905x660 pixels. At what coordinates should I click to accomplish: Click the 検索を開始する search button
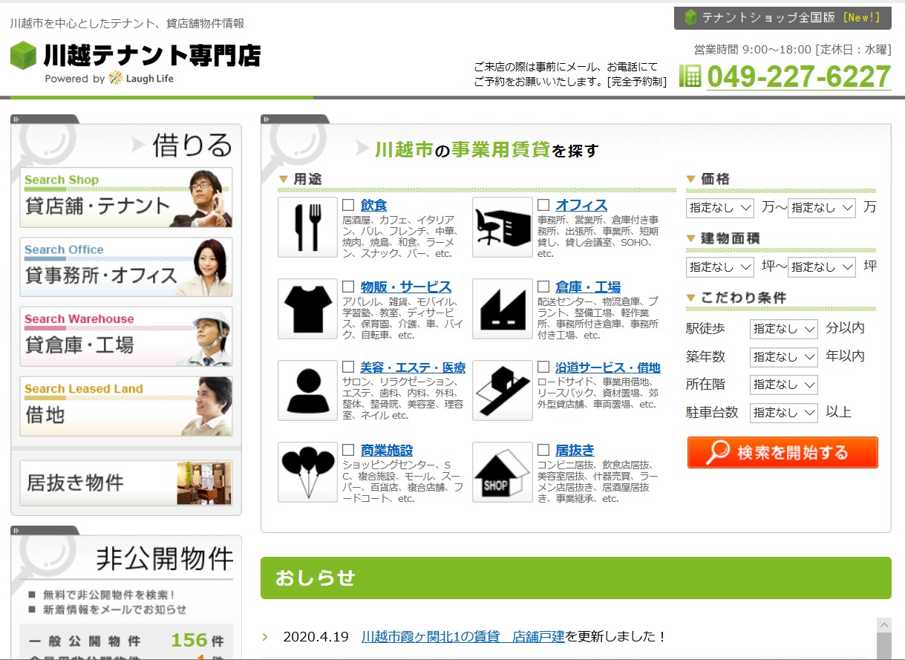[x=783, y=453]
